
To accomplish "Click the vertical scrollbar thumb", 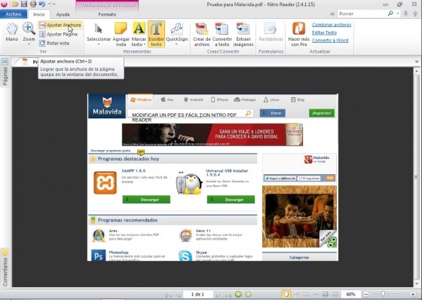I will [x=417, y=177].
